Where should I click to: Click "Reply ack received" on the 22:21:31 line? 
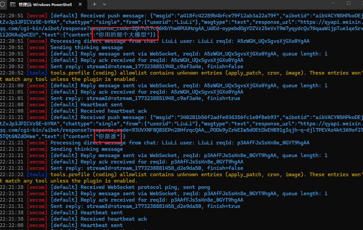[108, 200]
